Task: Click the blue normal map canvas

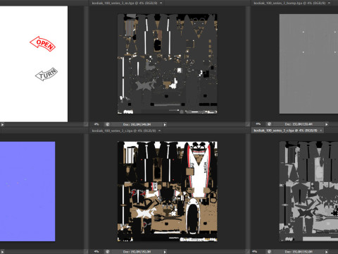Action: 27,191
